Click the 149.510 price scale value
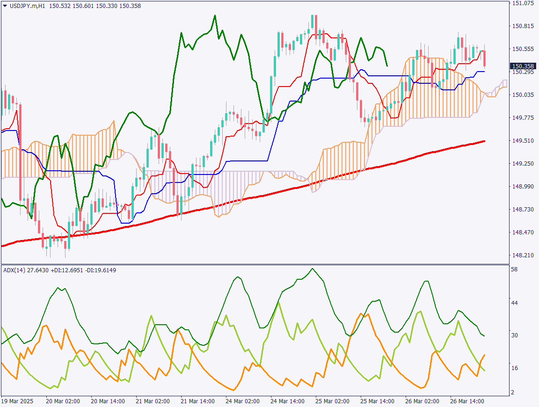 (523, 140)
